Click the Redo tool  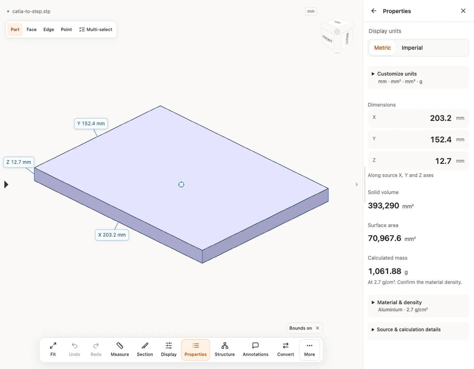(96, 350)
